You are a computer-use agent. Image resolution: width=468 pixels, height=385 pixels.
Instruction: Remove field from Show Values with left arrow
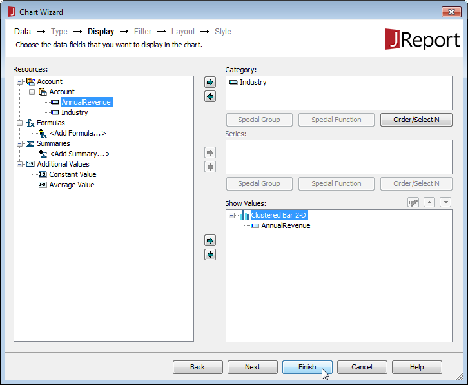coord(210,255)
